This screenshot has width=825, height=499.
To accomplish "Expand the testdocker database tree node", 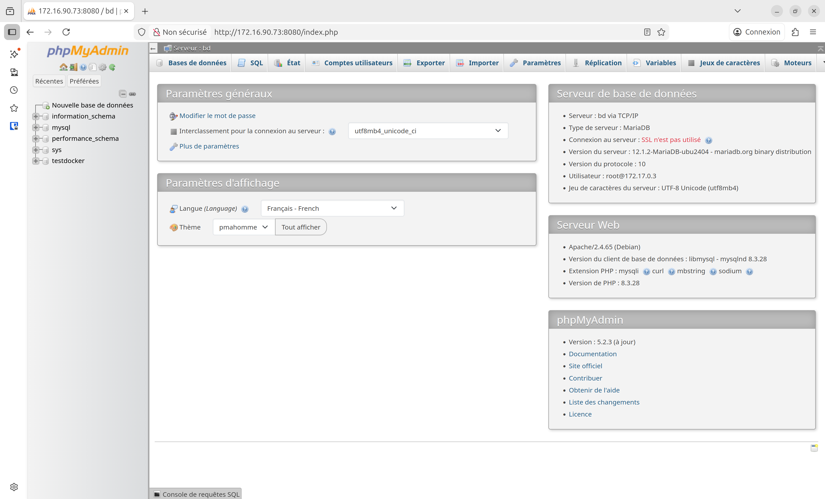I will [x=36, y=161].
